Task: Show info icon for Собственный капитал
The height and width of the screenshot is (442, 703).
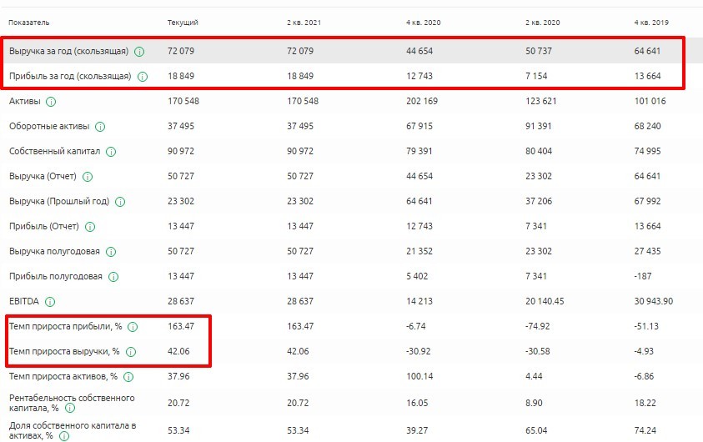Action: click(x=111, y=152)
